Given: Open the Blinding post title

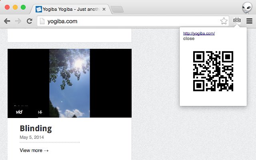Looking at the screenshot, I should (x=36, y=128).
